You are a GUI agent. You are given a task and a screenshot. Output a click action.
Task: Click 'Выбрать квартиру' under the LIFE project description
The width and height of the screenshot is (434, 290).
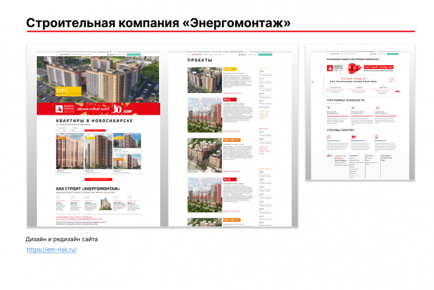tap(233, 93)
